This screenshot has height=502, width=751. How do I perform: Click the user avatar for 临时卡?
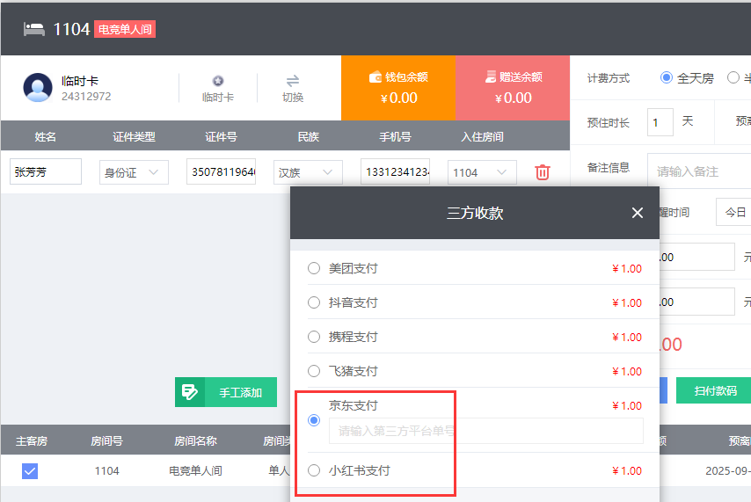(38, 88)
